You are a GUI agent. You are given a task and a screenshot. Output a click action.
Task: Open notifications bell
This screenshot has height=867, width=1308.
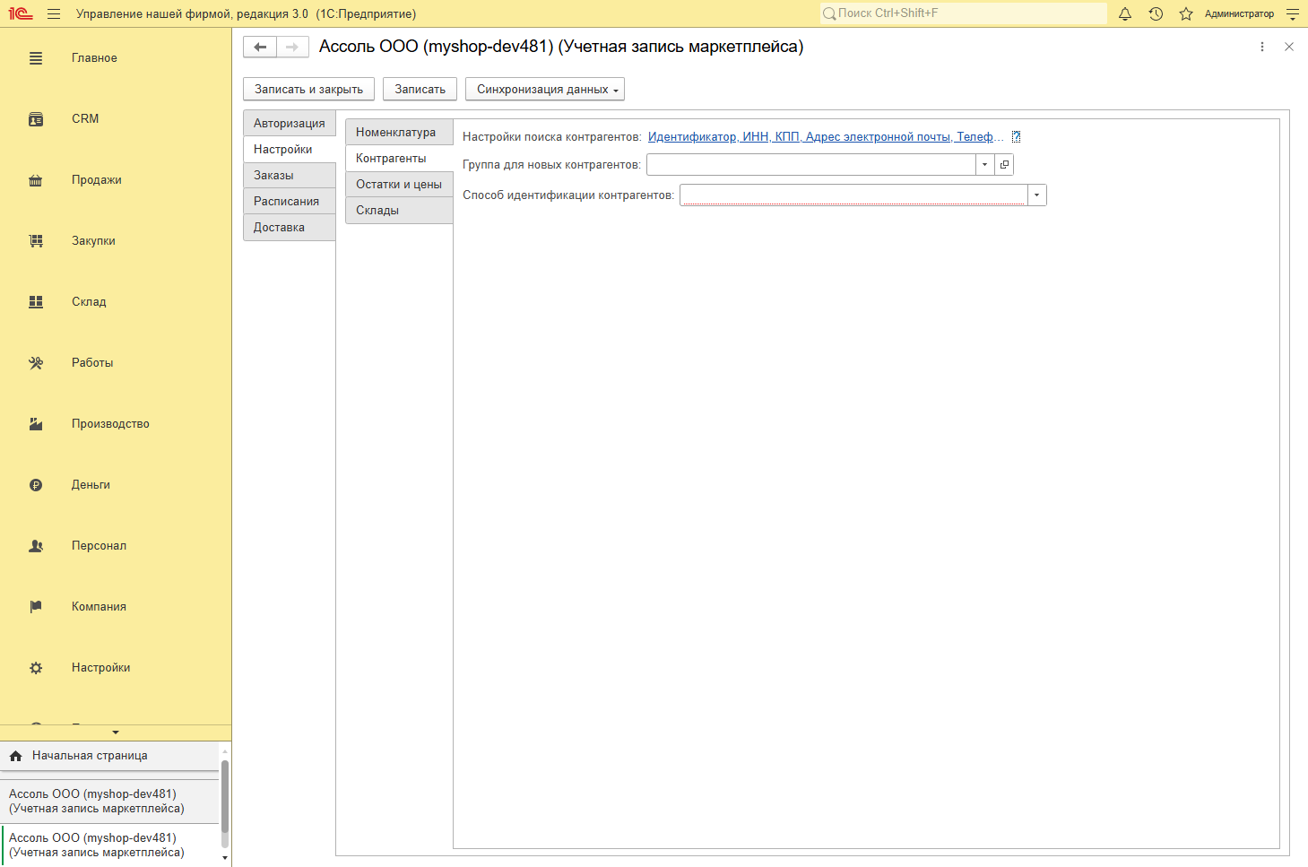coord(1125,13)
